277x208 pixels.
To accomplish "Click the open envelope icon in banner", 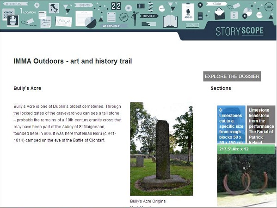I will coord(220,13).
